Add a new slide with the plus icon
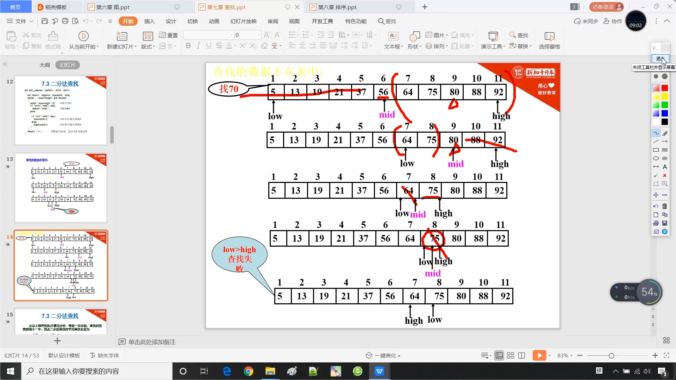Screen dimensions: 676x380 click(57, 341)
